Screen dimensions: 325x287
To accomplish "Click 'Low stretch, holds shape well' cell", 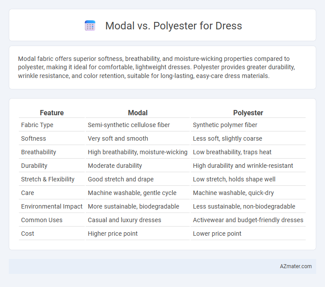I will (x=234, y=179).
